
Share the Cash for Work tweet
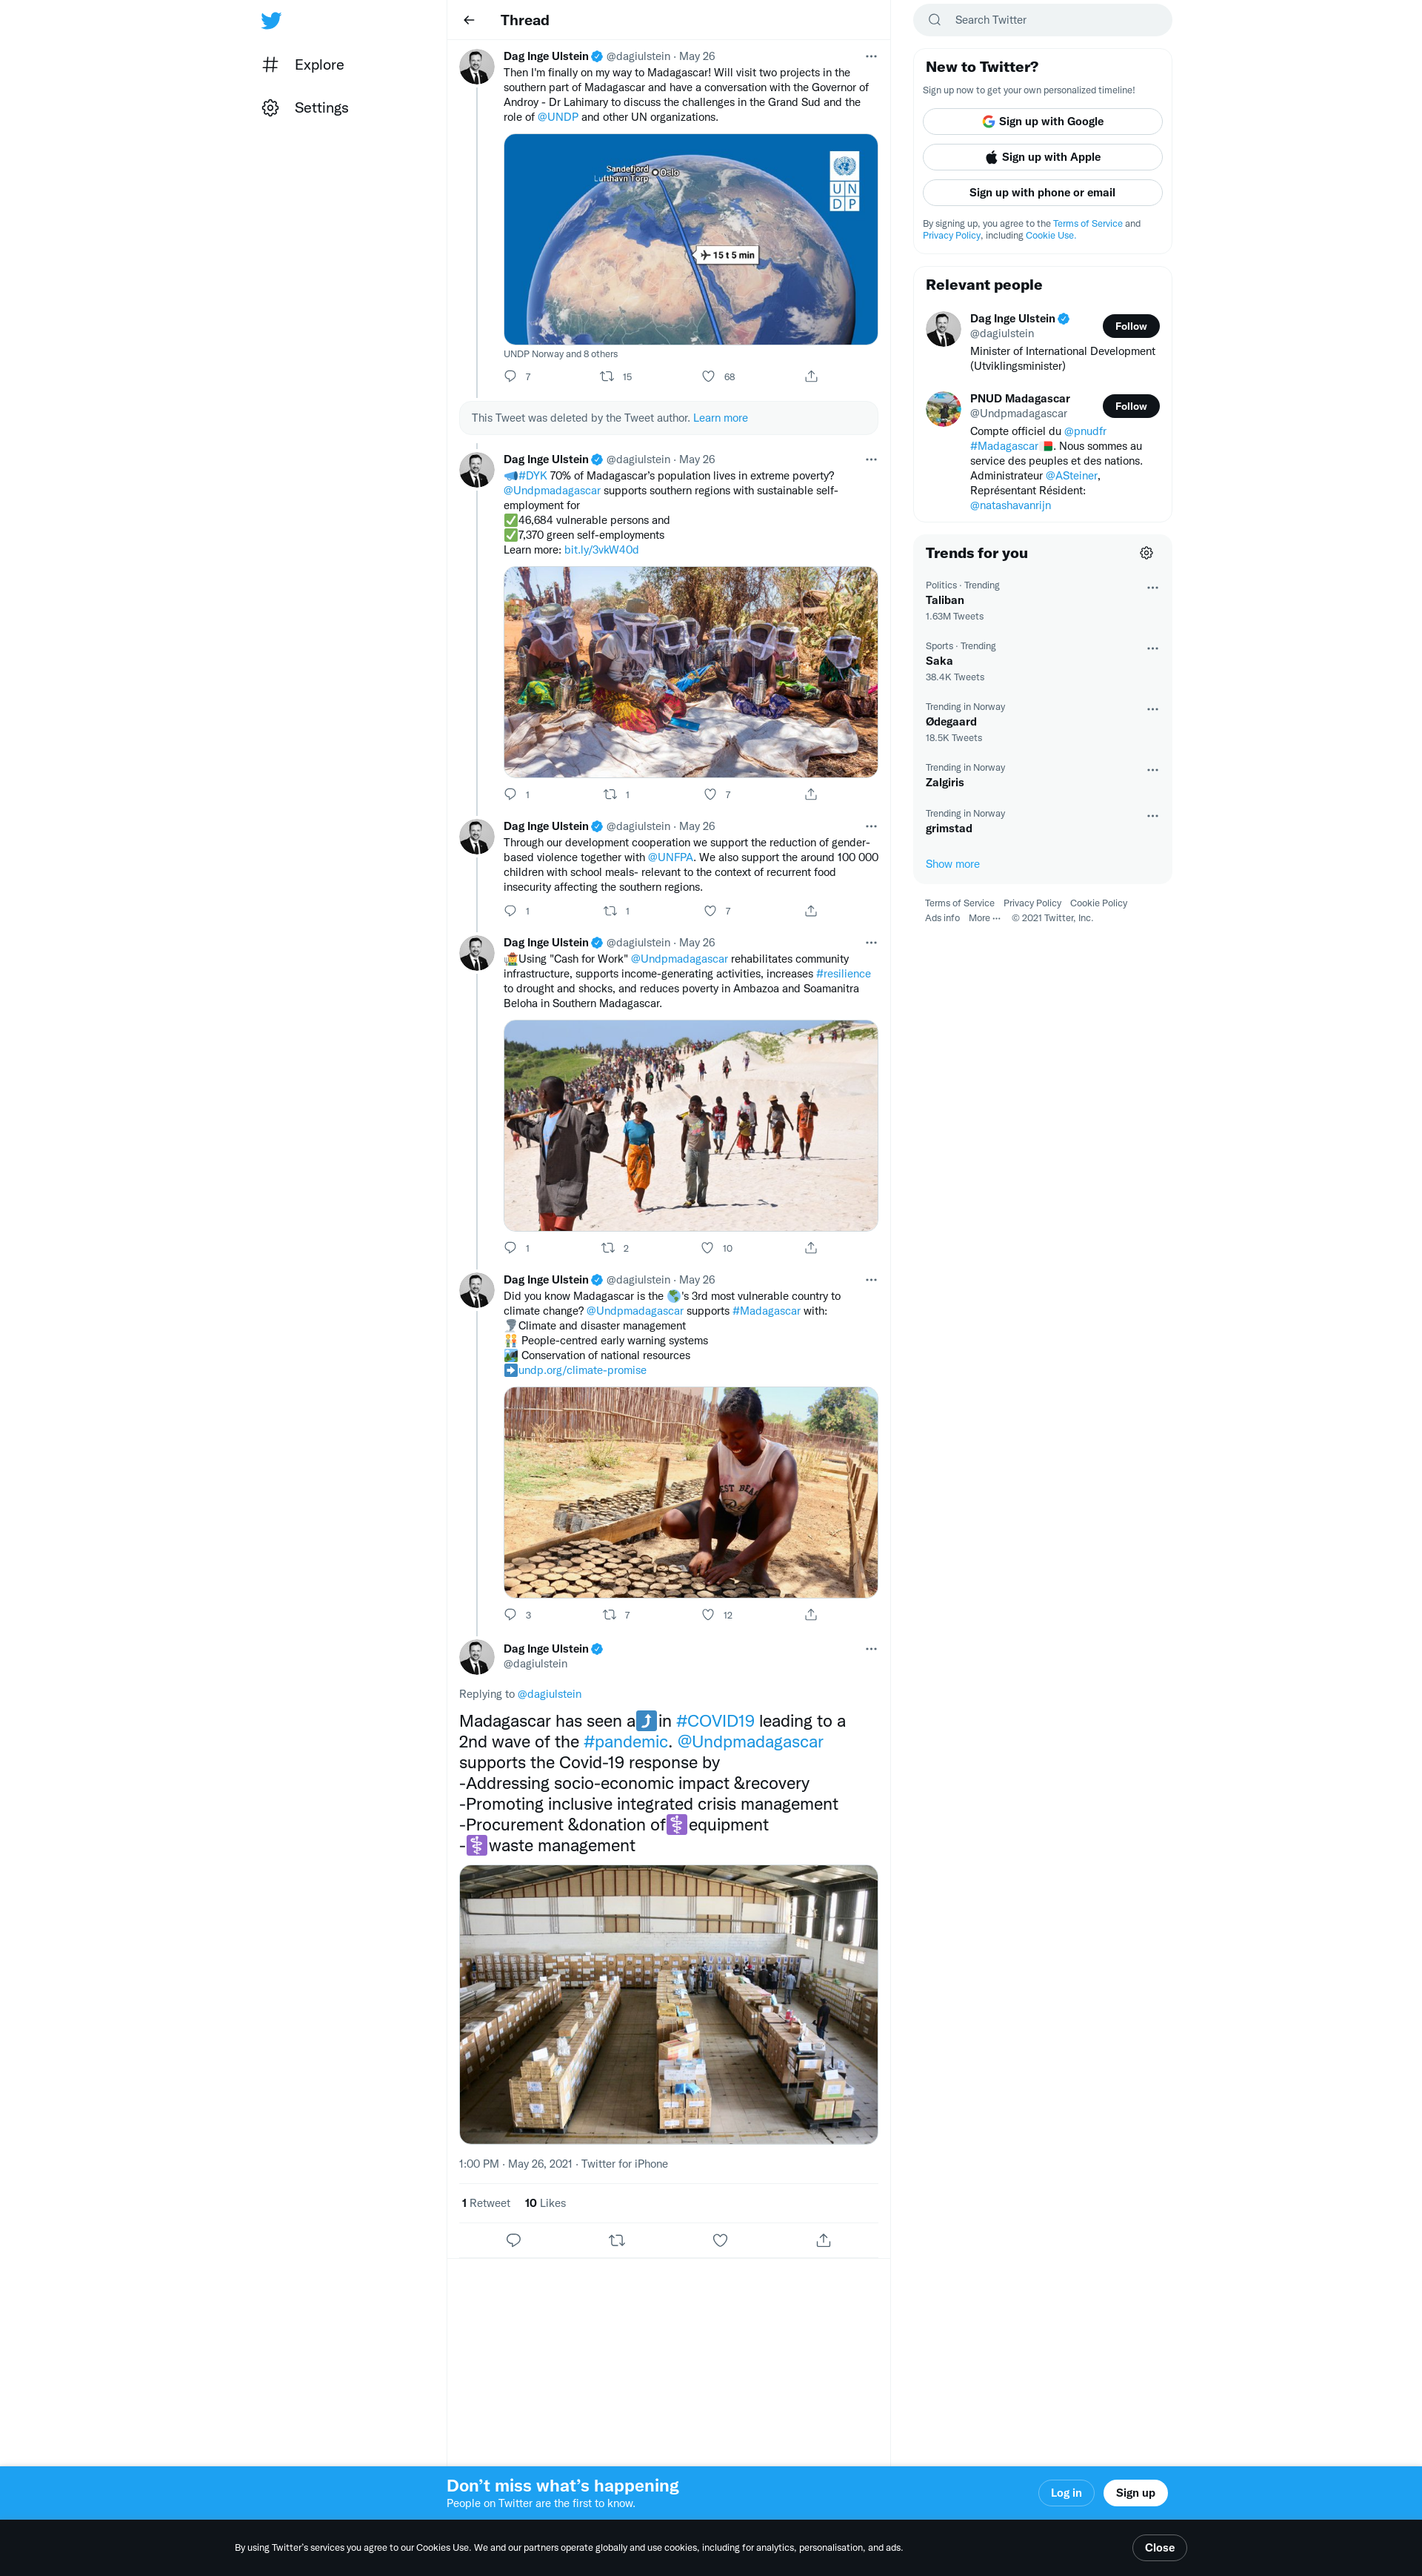(812, 1248)
